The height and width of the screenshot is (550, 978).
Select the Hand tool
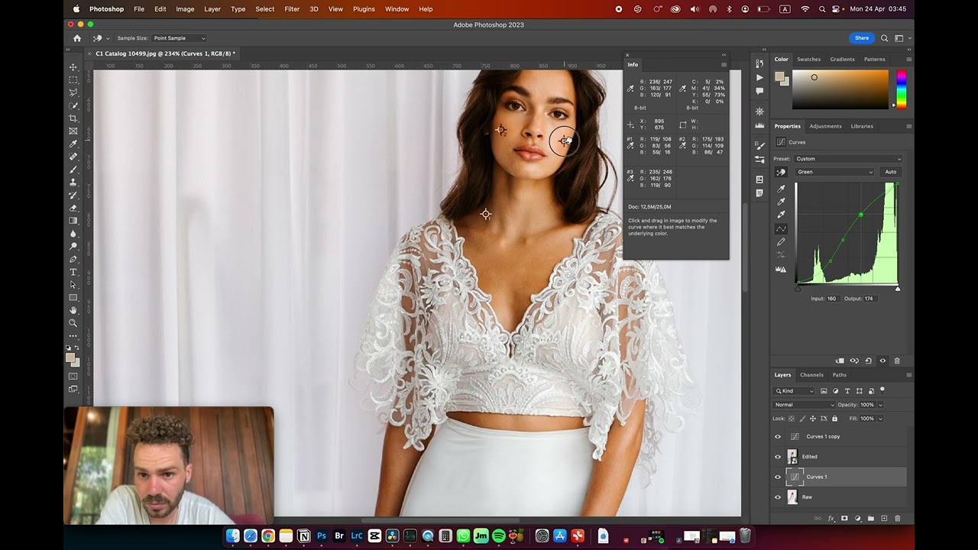coord(73,310)
